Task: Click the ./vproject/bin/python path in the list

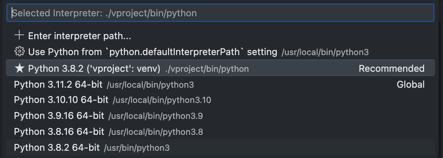Action: click(x=207, y=69)
